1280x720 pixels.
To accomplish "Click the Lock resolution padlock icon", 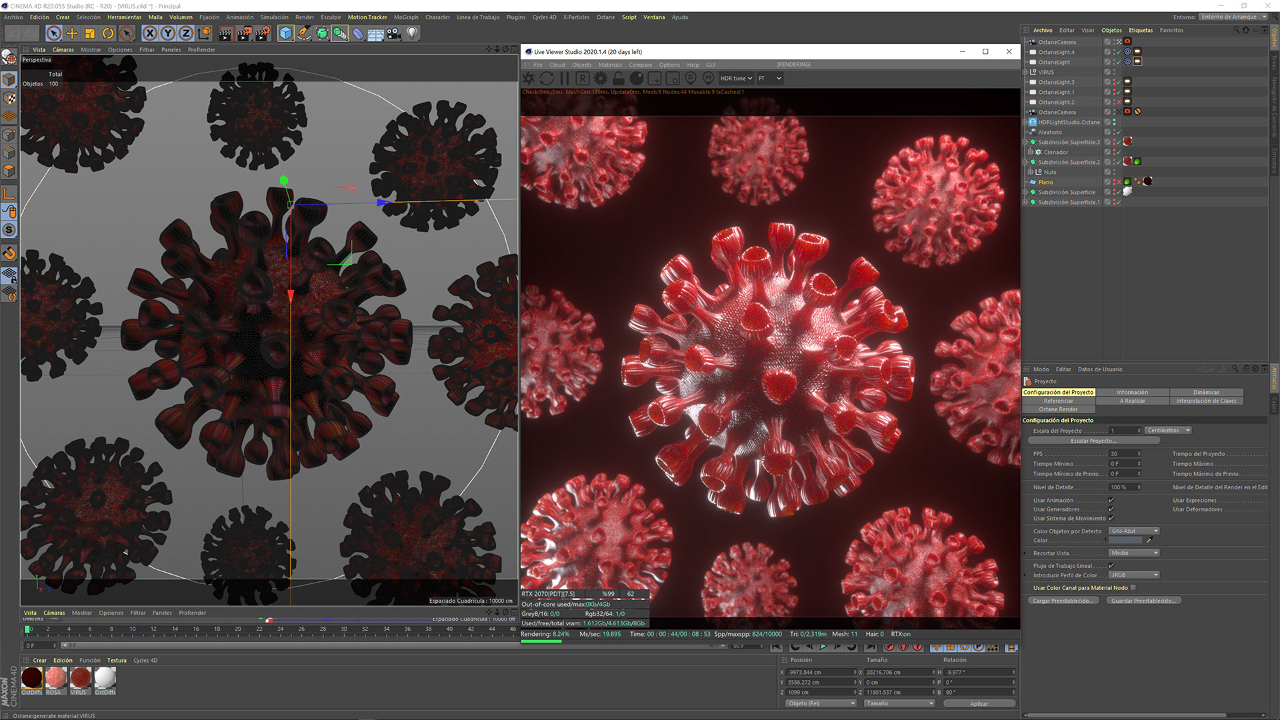I will (x=619, y=79).
